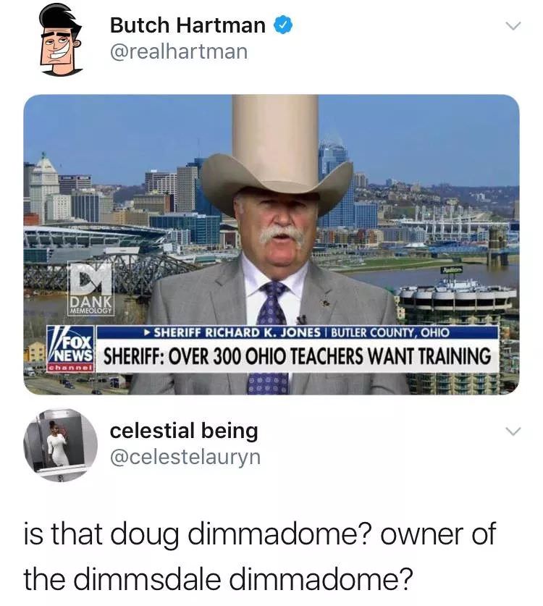543x606 pixels.
Task: Click the blue verified badge
Action: (283, 25)
